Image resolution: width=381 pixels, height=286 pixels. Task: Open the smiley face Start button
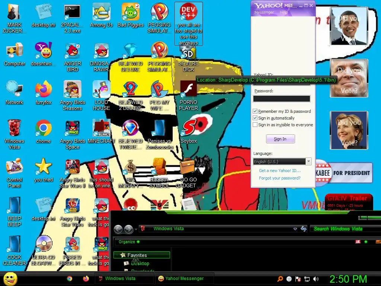[10, 279]
